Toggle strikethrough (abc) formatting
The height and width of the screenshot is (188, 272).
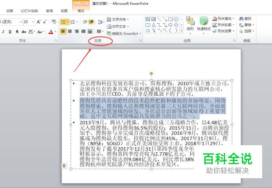click(x=24, y=32)
